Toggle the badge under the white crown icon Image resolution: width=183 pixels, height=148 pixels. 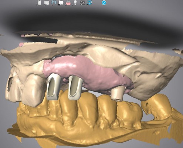point(59,5)
